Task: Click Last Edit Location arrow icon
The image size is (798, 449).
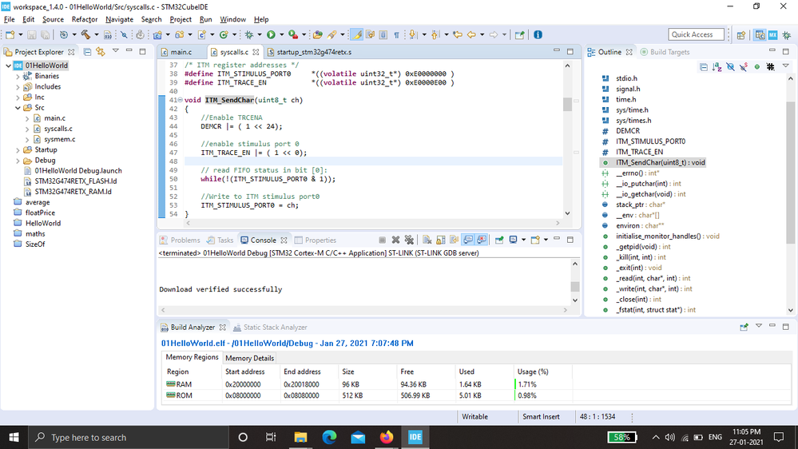Action: click(458, 34)
